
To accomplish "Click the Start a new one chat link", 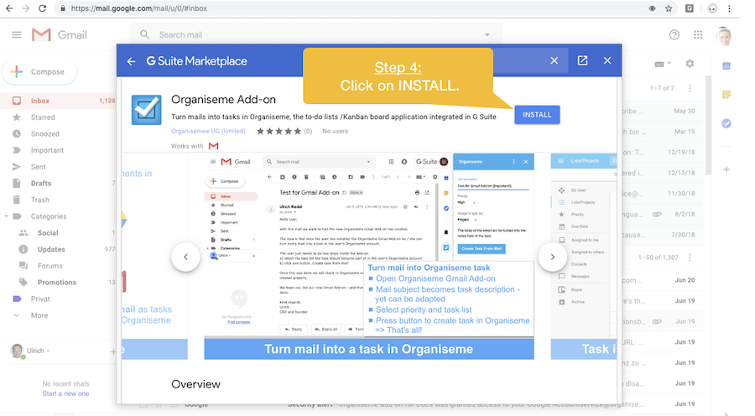I will coord(65,393).
